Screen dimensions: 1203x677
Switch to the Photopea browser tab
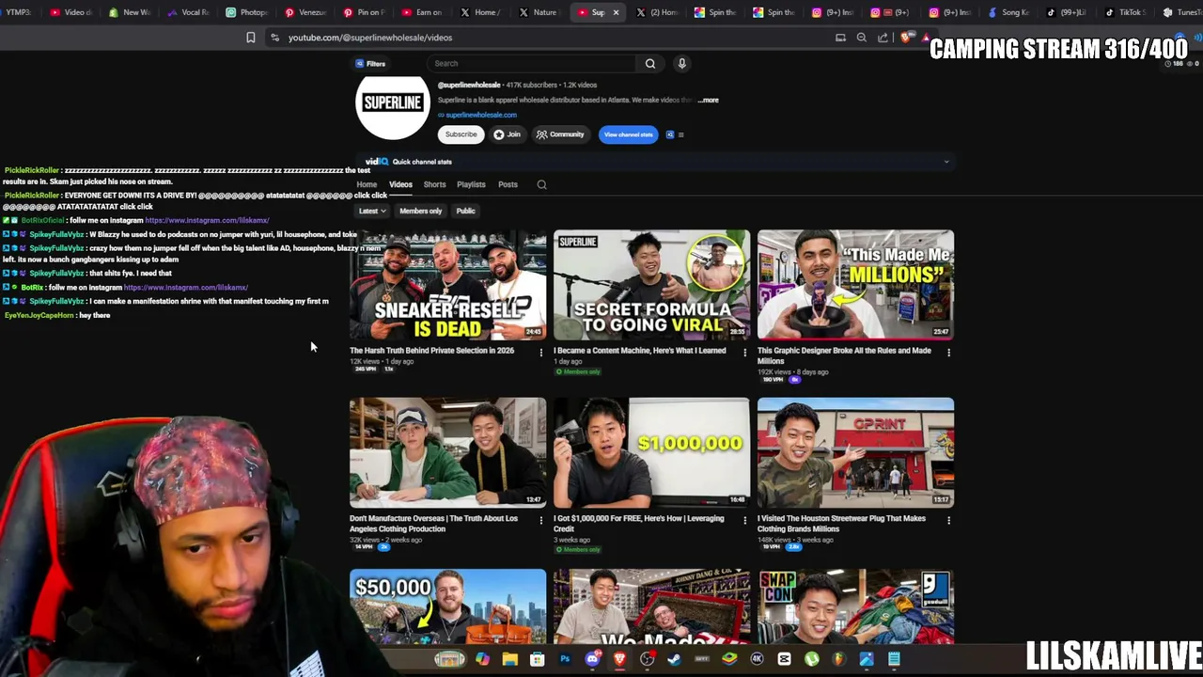coord(247,12)
